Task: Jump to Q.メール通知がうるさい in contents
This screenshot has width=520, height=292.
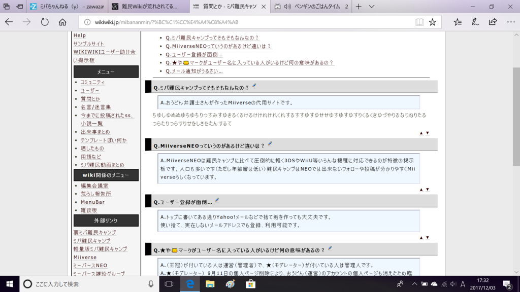Action: tap(194, 71)
